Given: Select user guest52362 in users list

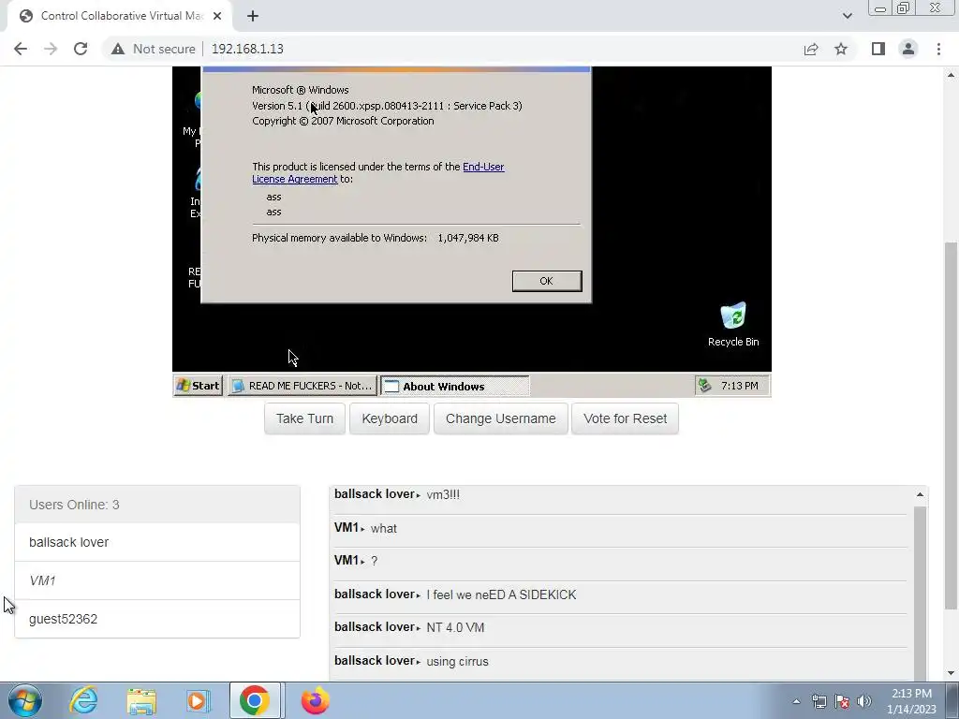Looking at the screenshot, I should (157, 619).
